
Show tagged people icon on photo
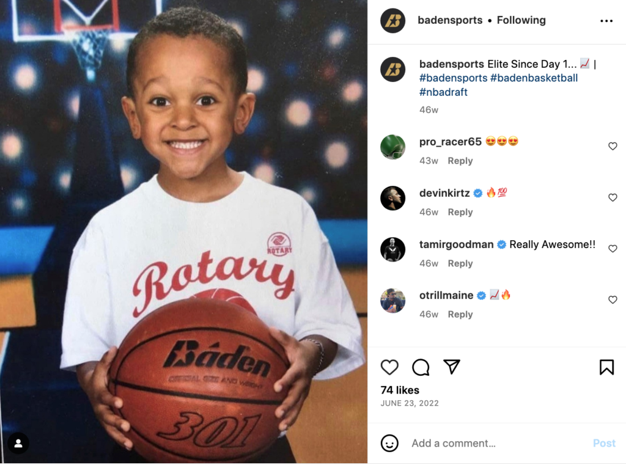point(18,443)
